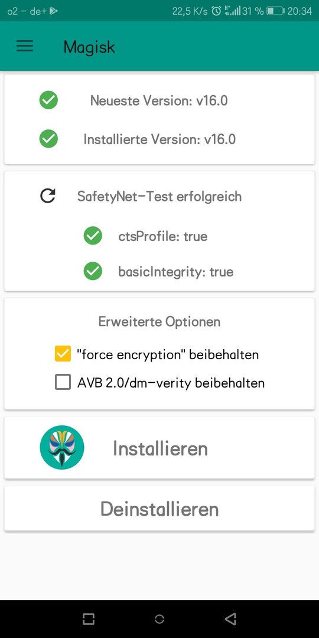Tap the SafetyNet-Test erfolgreich text

click(159, 197)
